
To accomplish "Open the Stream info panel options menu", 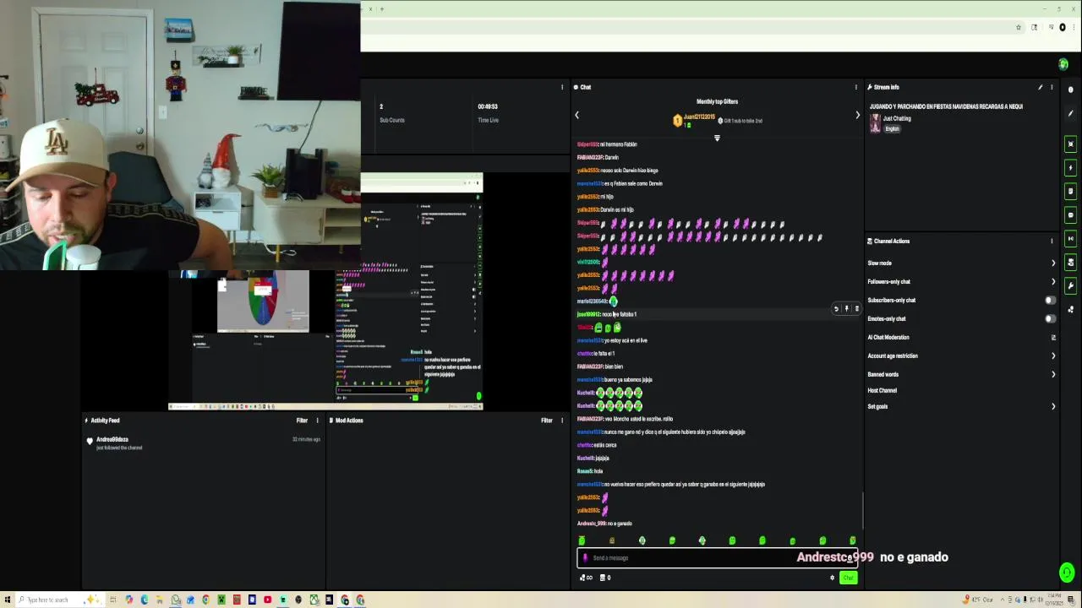I will pyautogui.click(x=1052, y=87).
